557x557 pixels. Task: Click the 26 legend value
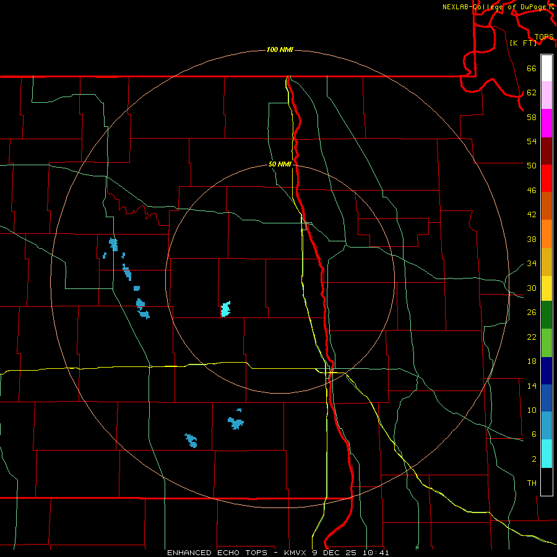(532, 313)
